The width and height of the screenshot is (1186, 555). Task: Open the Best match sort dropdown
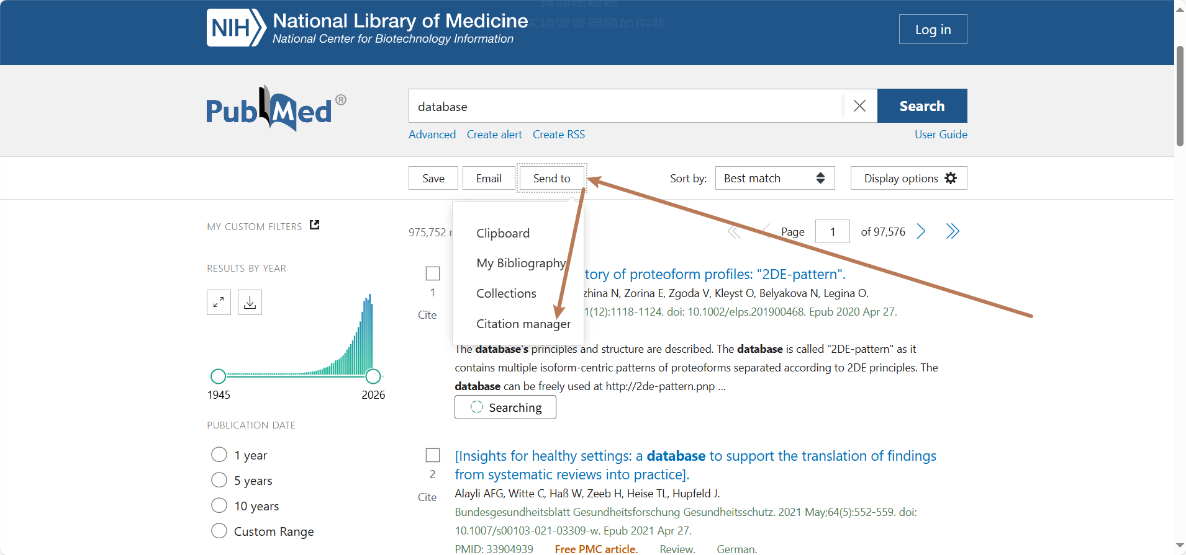[x=774, y=179]
